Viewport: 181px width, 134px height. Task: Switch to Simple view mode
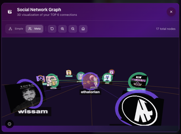[x=16, y=29]
